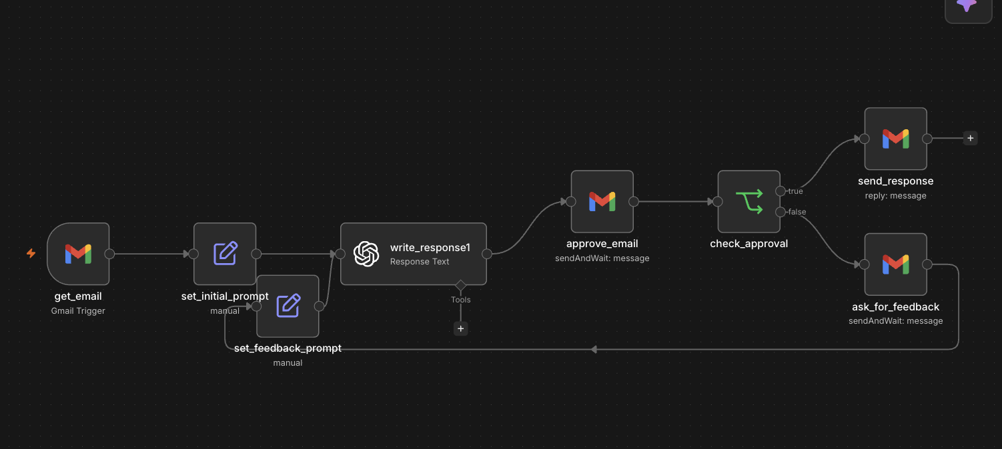The width and height of the screenshot is (1002, 449).
Task: Click the ask_for_feedback output connector
Action: tap(927, 264)
